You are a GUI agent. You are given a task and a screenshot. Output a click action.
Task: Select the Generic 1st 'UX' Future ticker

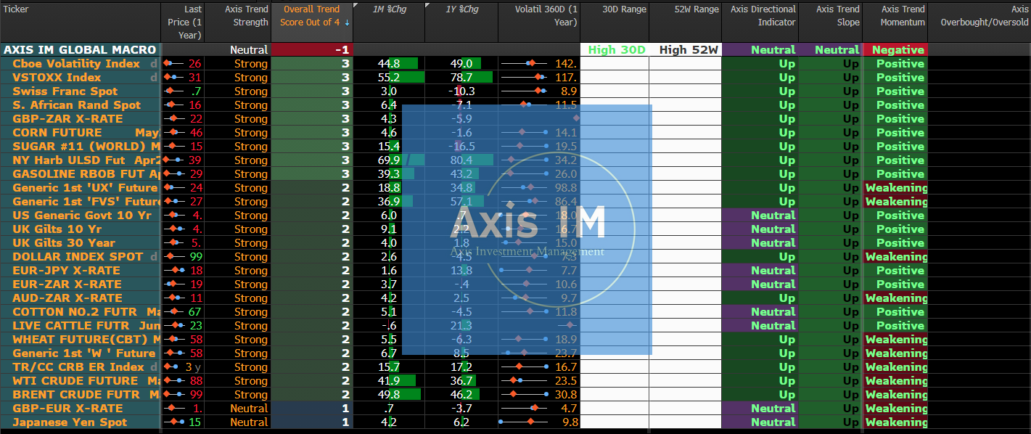point(85,188)
